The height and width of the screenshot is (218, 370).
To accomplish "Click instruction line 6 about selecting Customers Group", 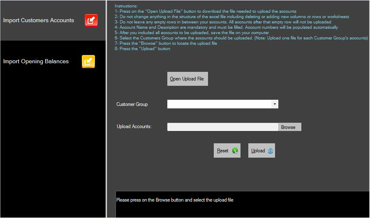I will [241, 38].
